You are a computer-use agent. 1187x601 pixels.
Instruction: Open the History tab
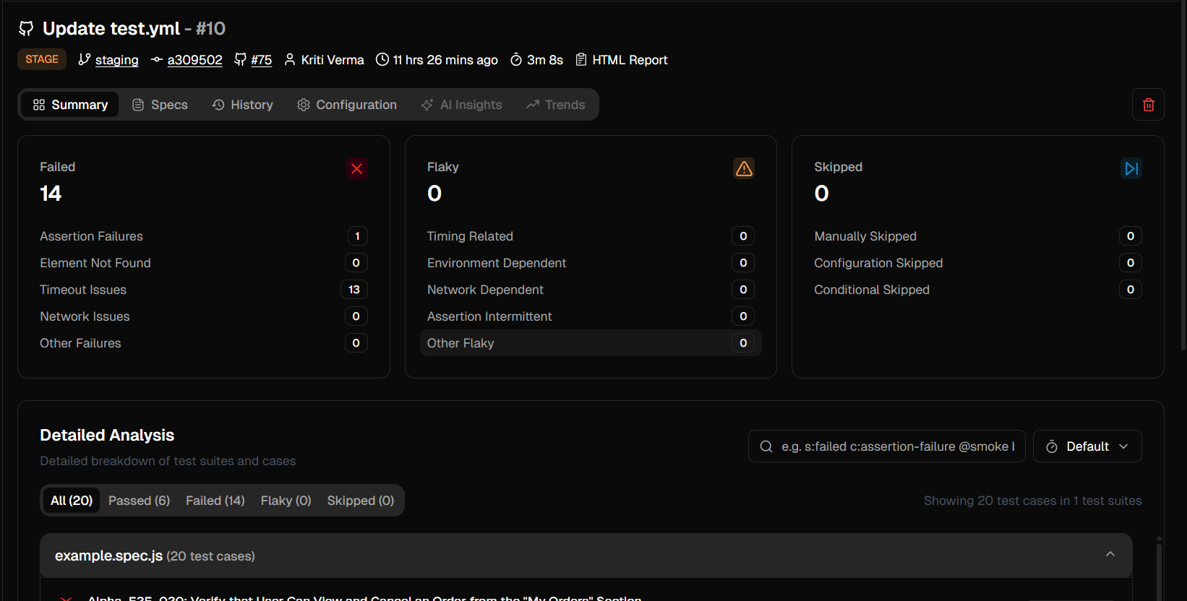click(x=242, y=105)
